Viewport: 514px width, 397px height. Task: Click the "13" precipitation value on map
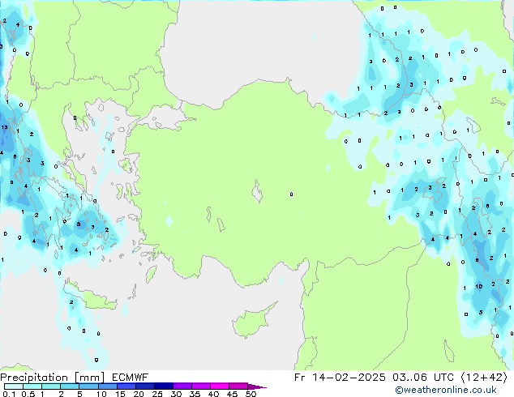click(4, 127)
